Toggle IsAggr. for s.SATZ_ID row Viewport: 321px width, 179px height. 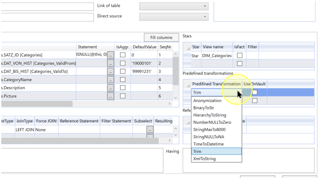point(123,55)
